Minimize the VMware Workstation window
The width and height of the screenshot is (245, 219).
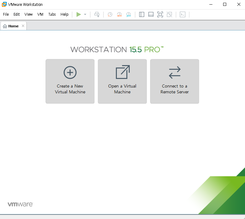[x=211, y=4]
